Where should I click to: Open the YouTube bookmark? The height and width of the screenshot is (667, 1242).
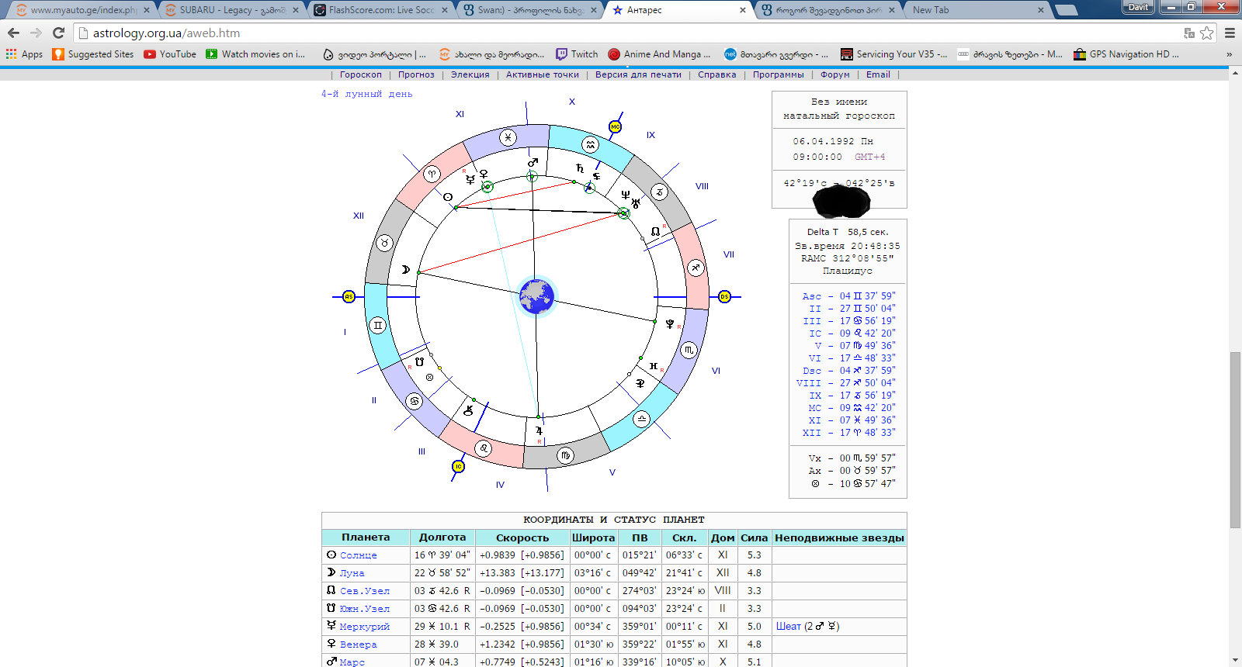tap(170, 54)
